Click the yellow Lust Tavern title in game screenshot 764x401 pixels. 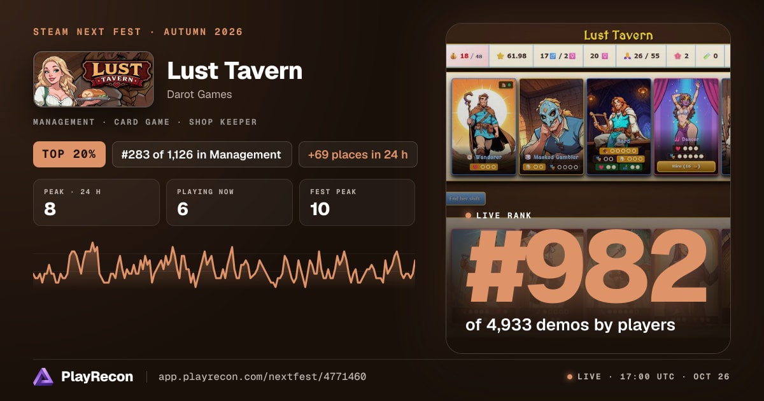(x=618, y=36)
